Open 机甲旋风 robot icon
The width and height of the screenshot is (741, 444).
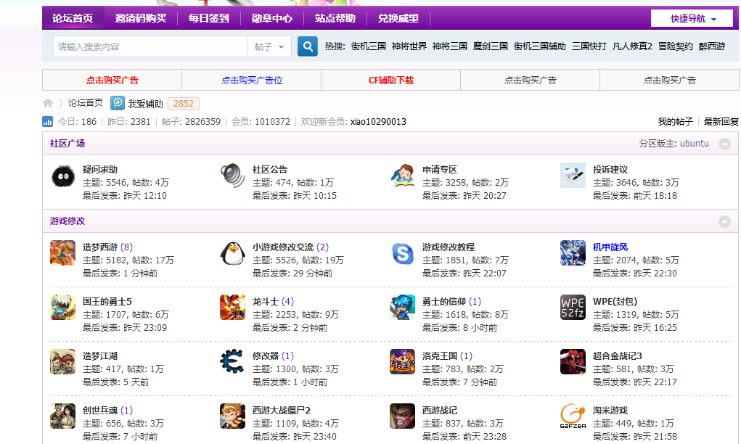click(x=573, y=252)
